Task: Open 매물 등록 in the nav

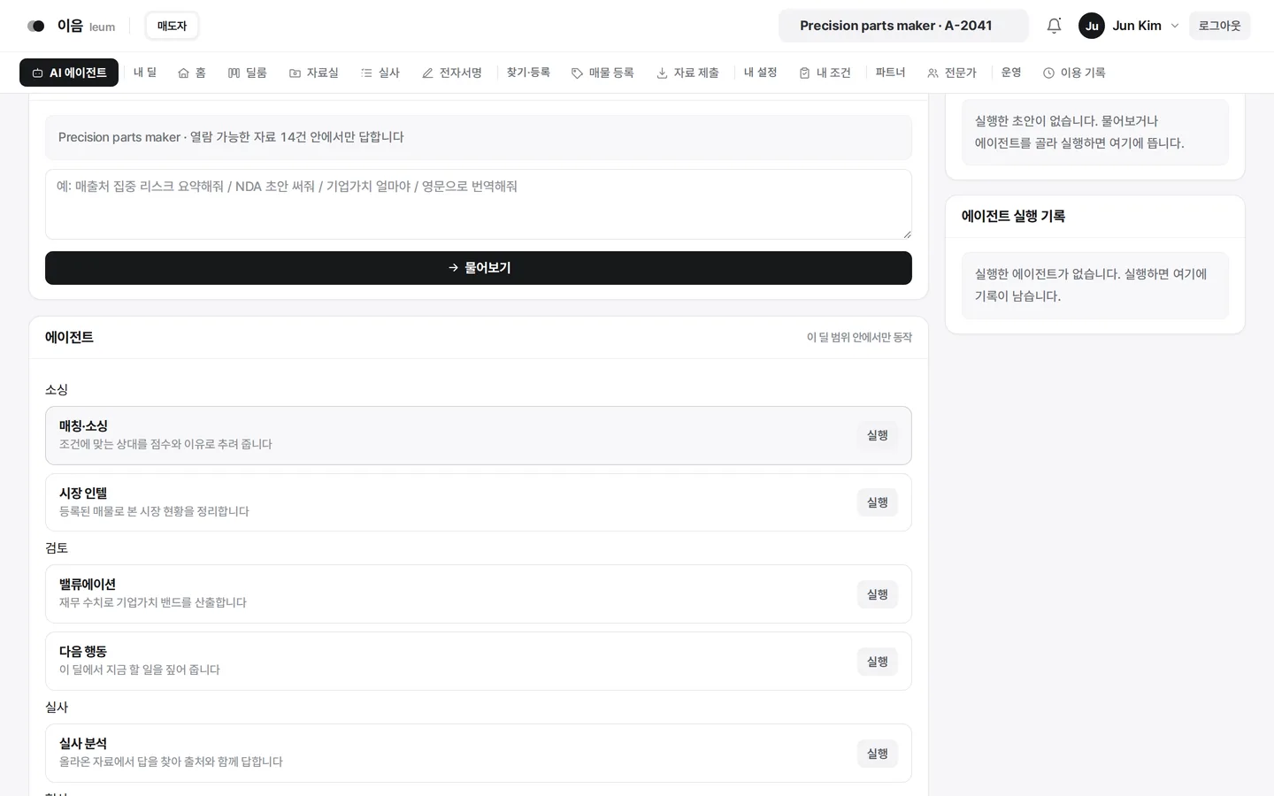Action: (x=602, y=73)
